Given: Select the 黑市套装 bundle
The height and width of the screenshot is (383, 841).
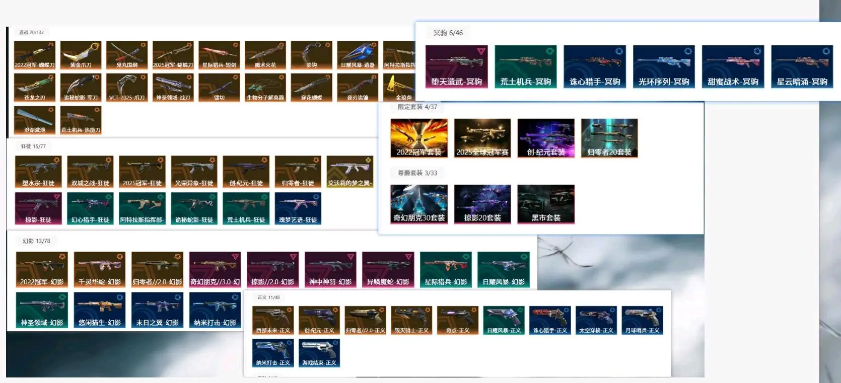Looking at the screenshot, I should coord(546,204).
